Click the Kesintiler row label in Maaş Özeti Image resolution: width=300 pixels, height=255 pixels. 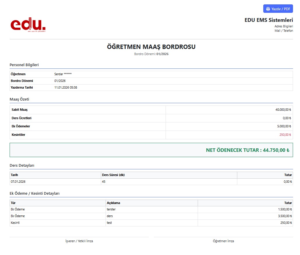[18, 135]
